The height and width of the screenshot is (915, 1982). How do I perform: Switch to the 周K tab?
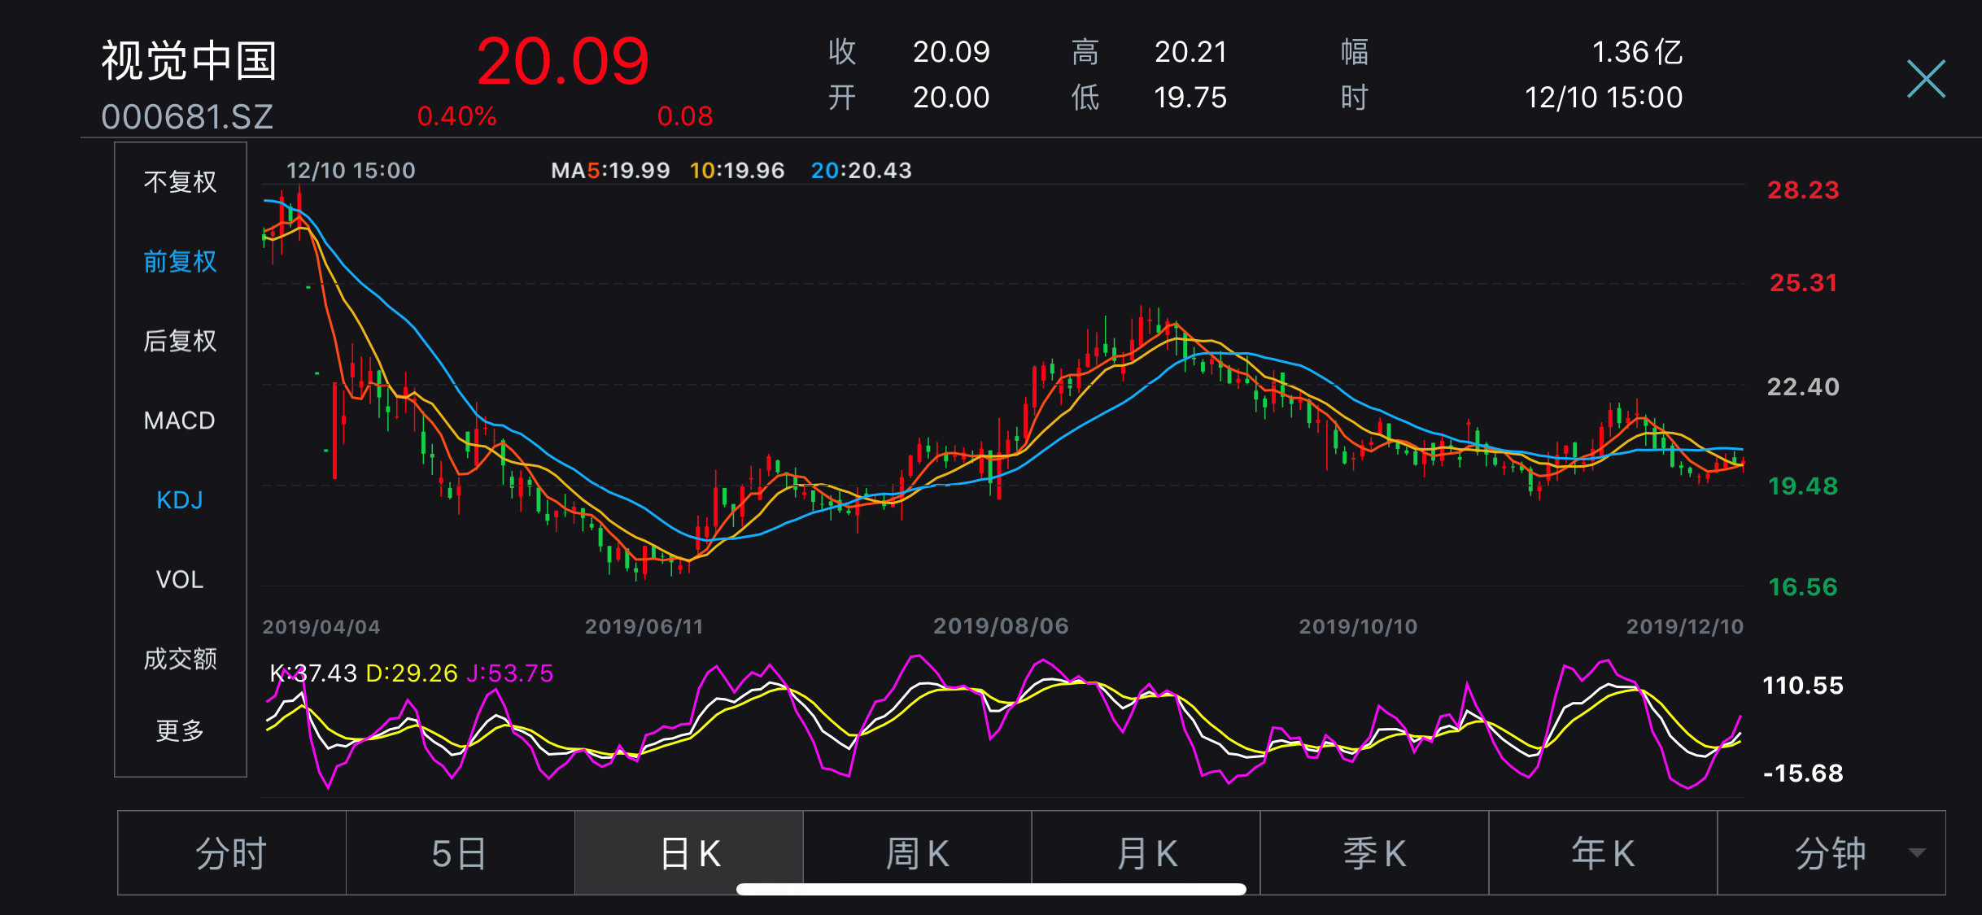pos(918,853)
